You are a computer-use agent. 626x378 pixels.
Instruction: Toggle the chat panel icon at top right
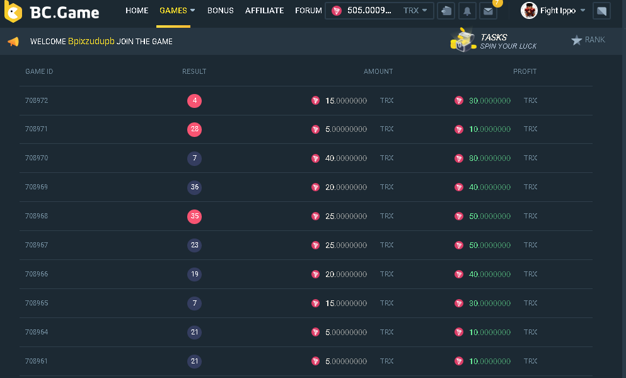pos(601,11)
